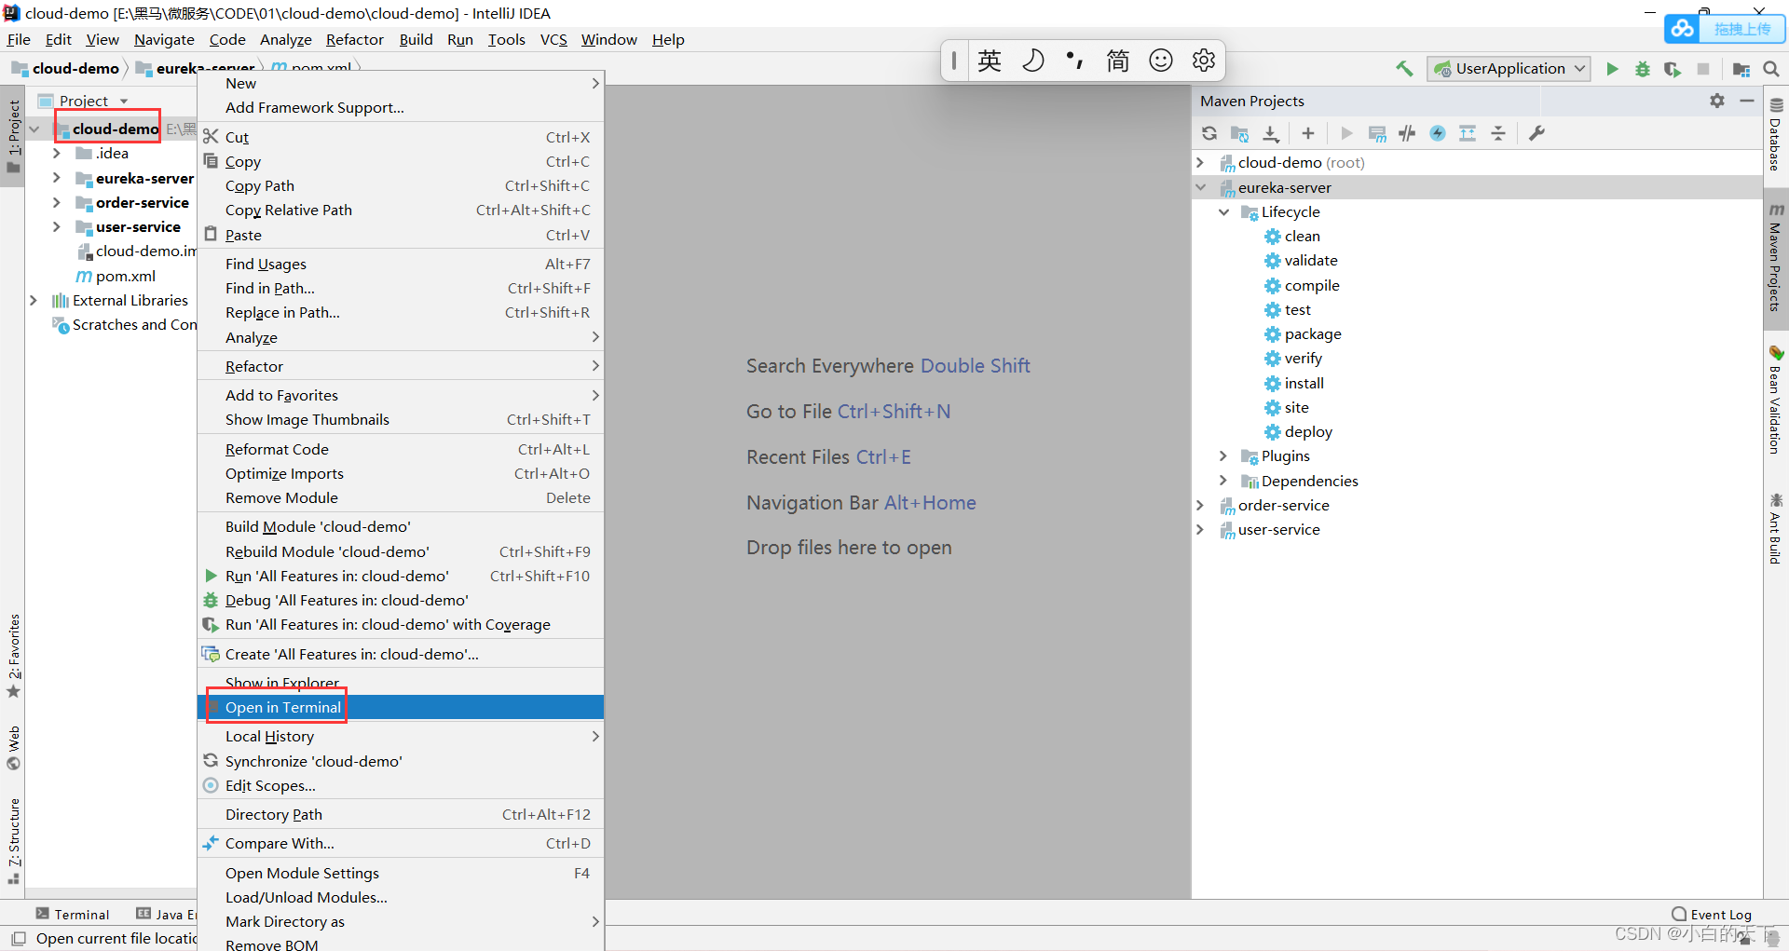Select the clean lifecycle goal
This screenshot has height=951, width=1789.
[1302, 236]
